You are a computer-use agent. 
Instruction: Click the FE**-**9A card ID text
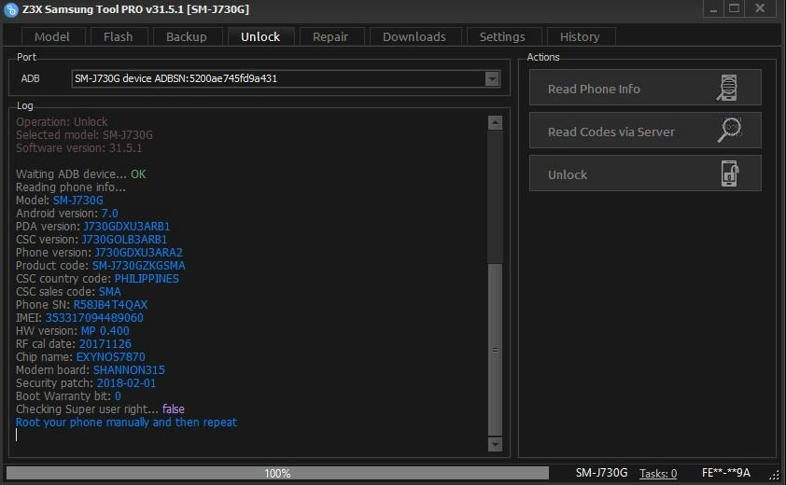pyautogui.click(x=726, y=473)
